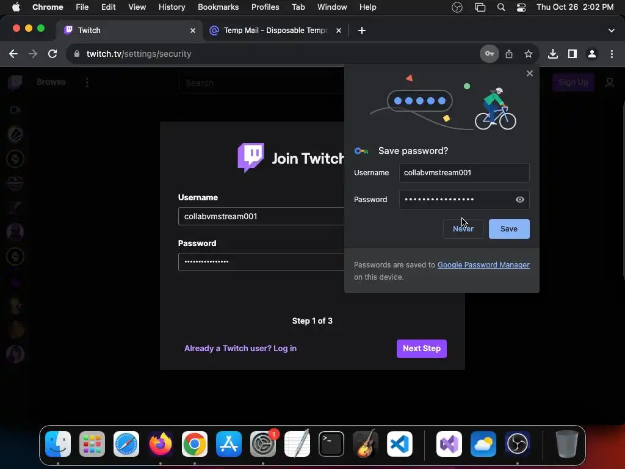
Task: Expand the tab search chevron
Action: (x=612, y=31)
